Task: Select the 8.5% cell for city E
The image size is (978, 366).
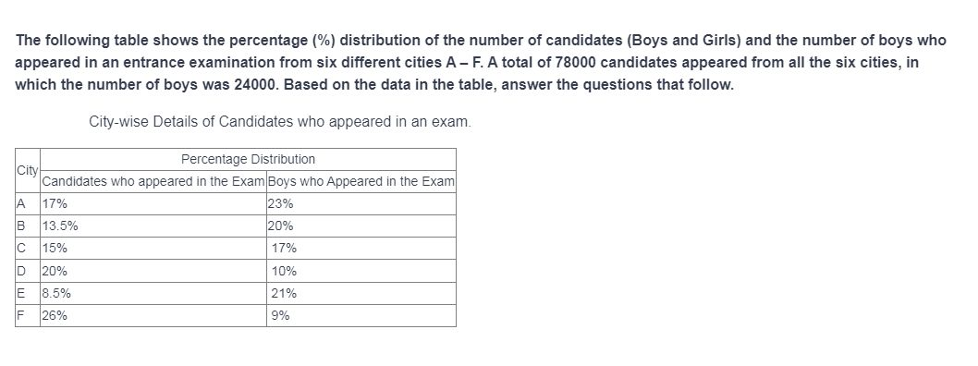Action: coord(153,293)
